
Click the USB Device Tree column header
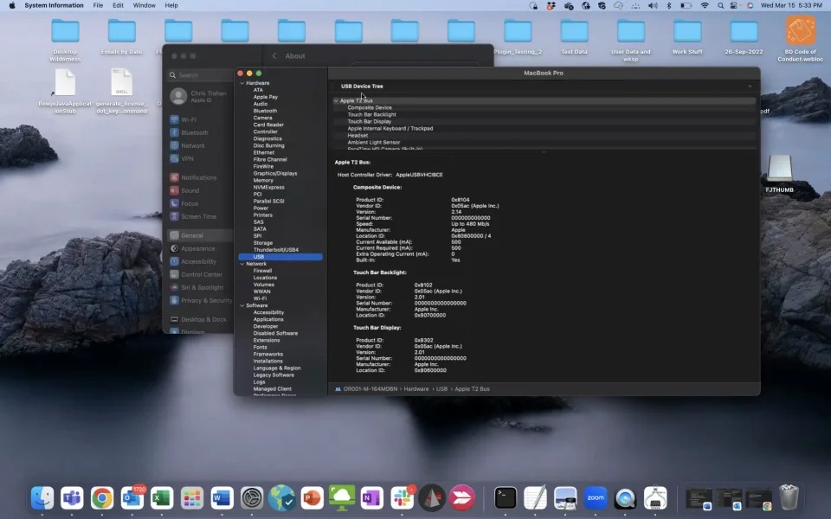click(362, 86)
